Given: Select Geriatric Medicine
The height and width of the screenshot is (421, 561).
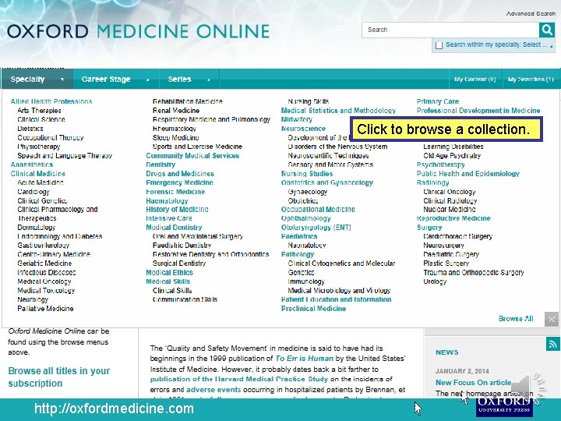Looking at the screenshot, I should pos(44,264).
